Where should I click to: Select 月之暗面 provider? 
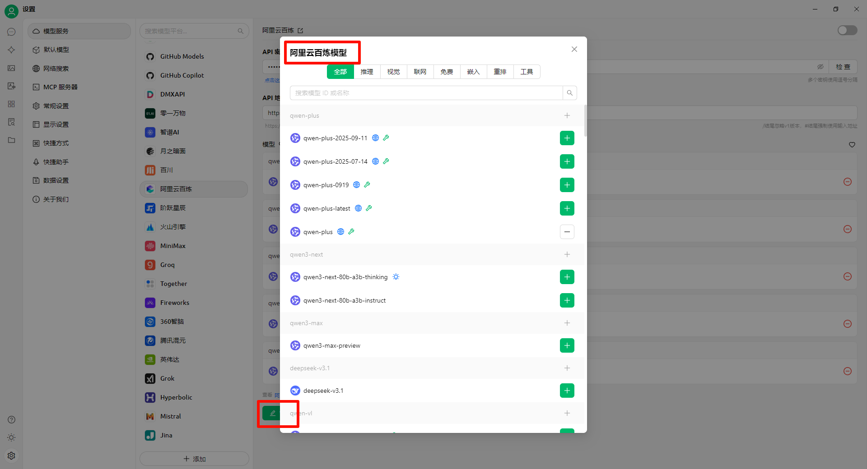point(194,151)
